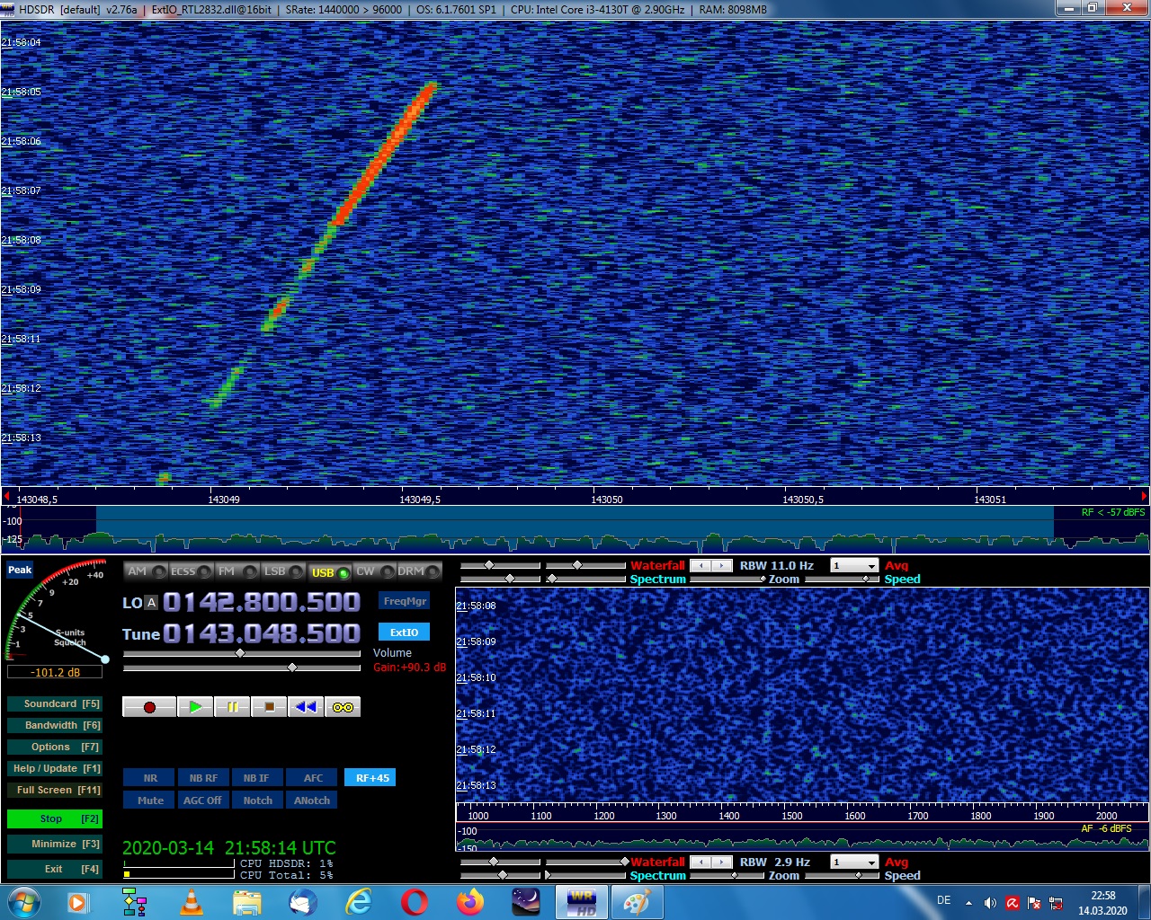Click the RF Waterfall label

point(657,565)
